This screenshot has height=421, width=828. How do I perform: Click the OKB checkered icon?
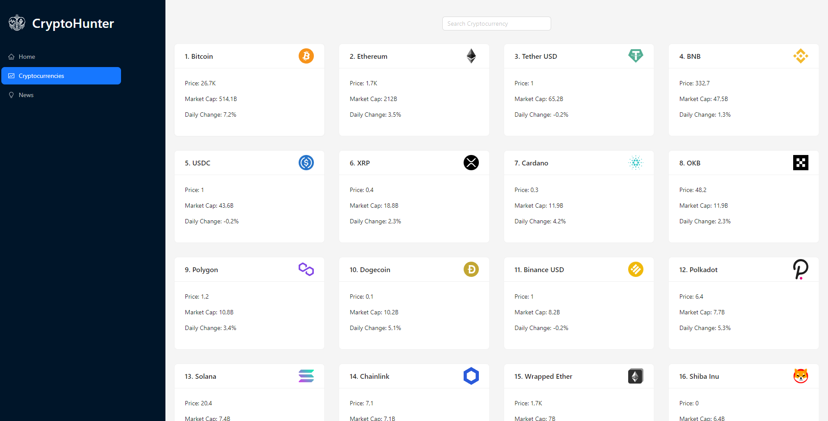[x=801, y=162]
